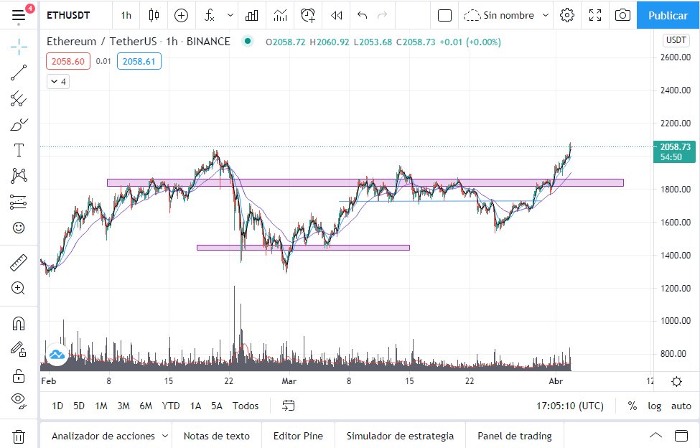Start bar replay mode
This screenshot has height=448, width=700.
pos(336,15)
